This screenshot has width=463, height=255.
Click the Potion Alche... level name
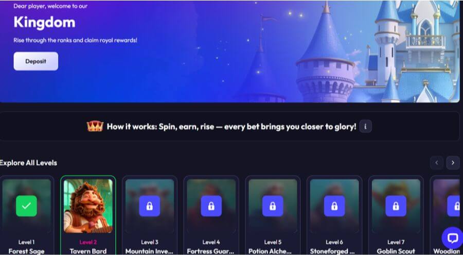coord(273,251)
